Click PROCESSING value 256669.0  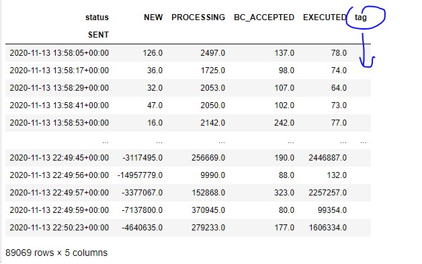(208, 157)
